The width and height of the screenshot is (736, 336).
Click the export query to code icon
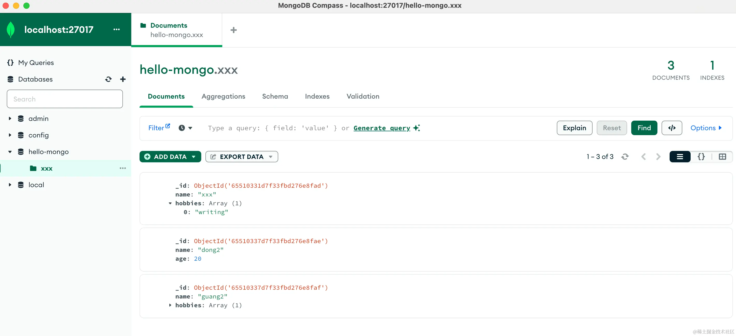pyautogui.click(x=671, y=128)
